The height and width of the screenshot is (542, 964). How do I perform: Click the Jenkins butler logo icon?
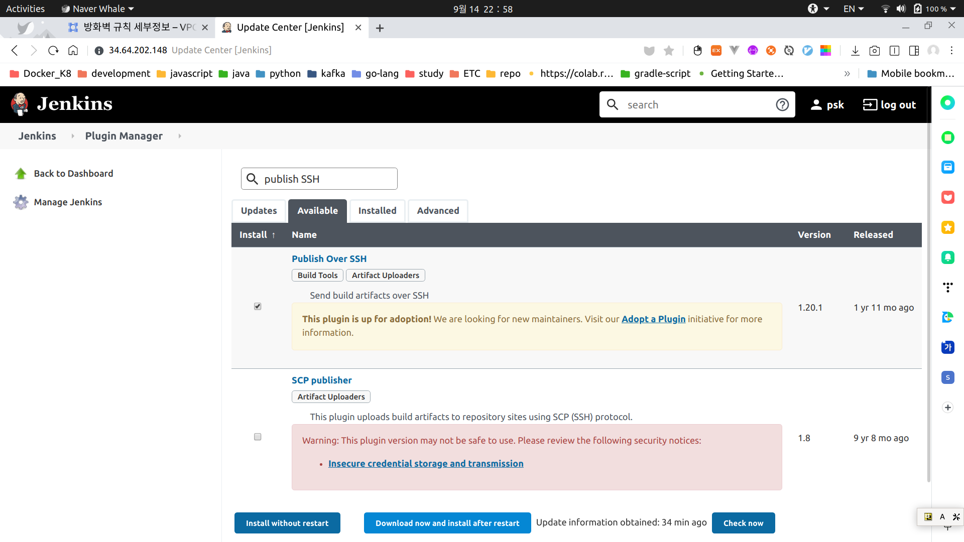[20, 104]
